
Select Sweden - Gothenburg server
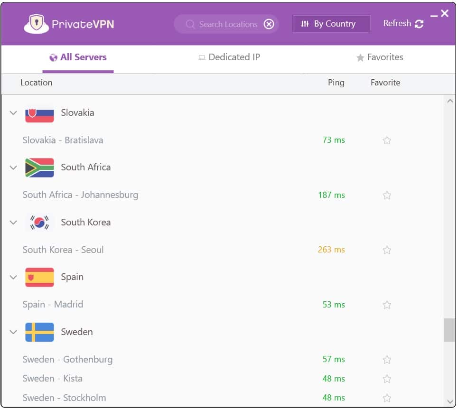point(67,360)
